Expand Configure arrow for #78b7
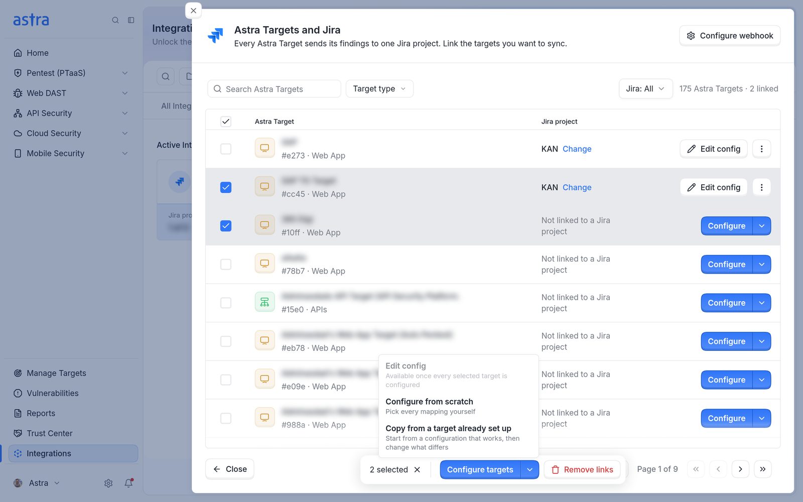Image resolution: width=803 pixels, height=502 pixels. (x=762, y=265)
